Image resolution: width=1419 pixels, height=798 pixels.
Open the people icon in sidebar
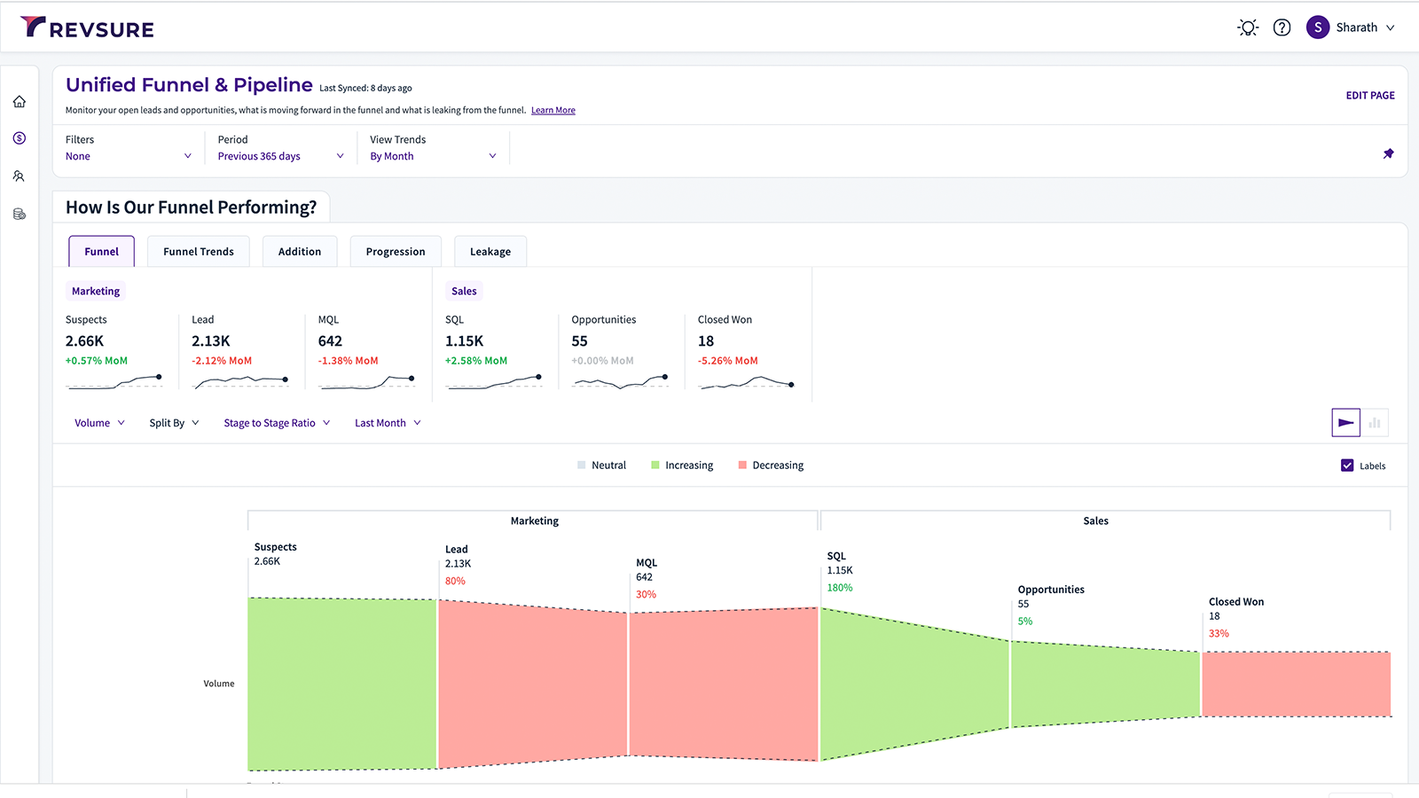pos(20,176)
